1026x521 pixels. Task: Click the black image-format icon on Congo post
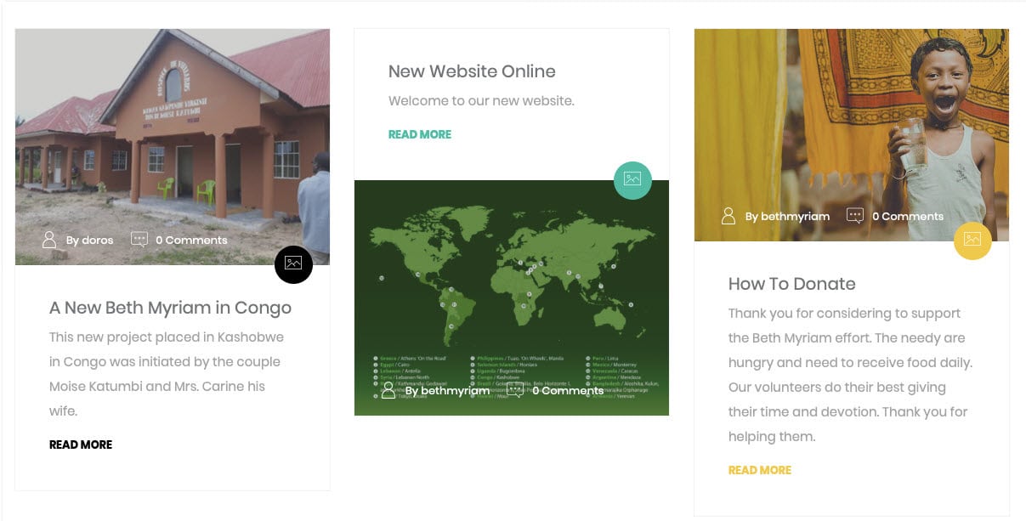(293, 263)
